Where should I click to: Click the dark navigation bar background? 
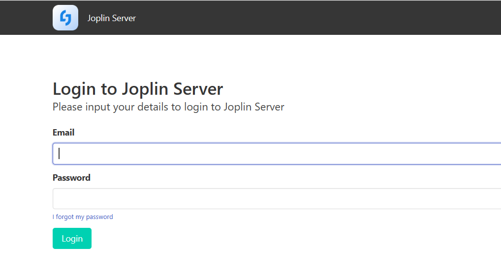tap(319, 18)
